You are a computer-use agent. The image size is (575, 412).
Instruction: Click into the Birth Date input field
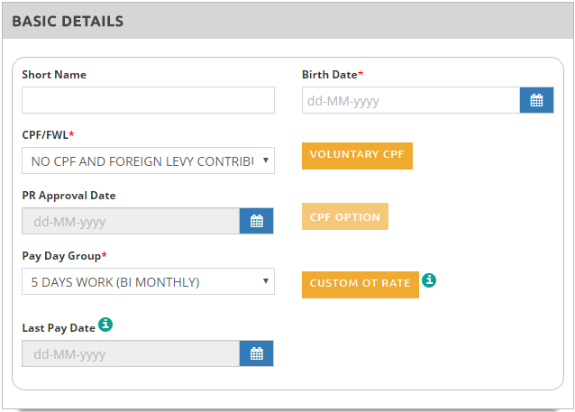pyautogui.click(x=411, y=100)
